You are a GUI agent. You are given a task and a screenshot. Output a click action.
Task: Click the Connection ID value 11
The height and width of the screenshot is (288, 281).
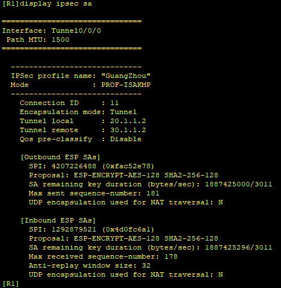tap(115, 103)
